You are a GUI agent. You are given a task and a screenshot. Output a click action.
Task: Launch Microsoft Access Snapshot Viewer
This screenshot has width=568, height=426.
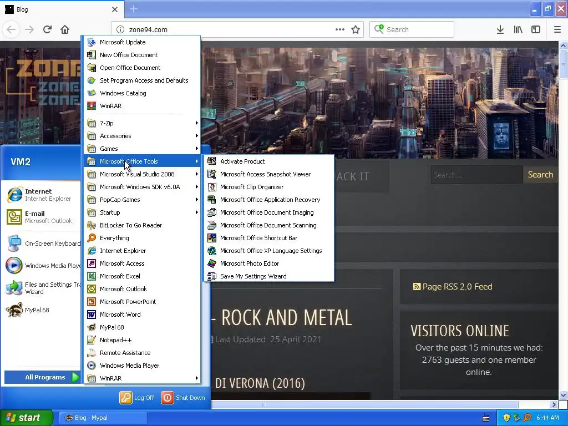pyautogui.click(x=269, y=174)
